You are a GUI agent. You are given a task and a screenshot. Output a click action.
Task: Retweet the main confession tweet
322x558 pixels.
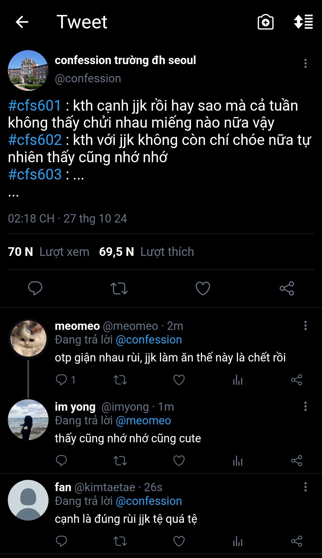pos(119,288)
